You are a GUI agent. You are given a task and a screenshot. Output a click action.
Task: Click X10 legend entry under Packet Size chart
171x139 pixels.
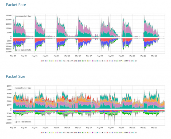[x=84, y=133]
